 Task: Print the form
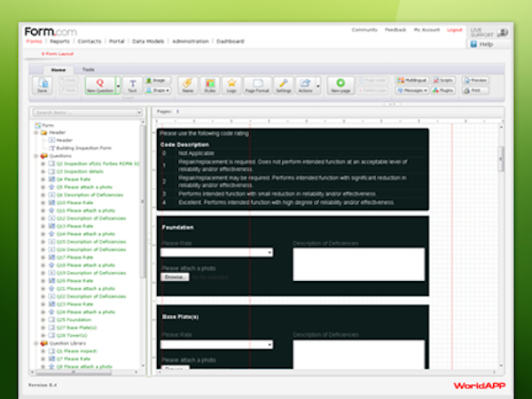[475, 90]
